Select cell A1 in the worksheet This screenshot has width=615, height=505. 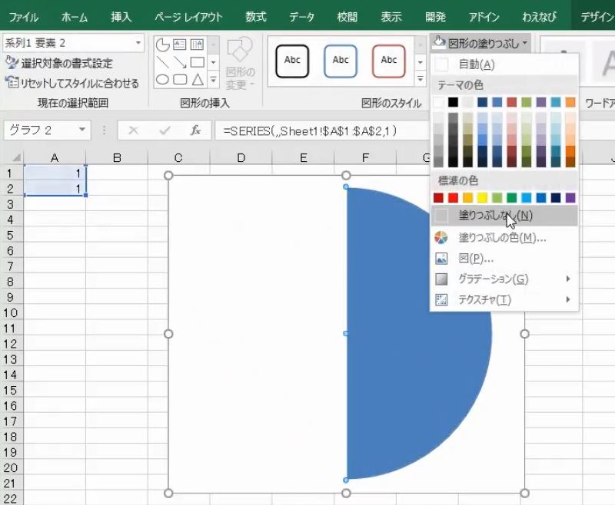pyautogui.click(x=54, y=173)
